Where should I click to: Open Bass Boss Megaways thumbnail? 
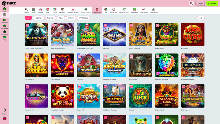tap(115, 65)
